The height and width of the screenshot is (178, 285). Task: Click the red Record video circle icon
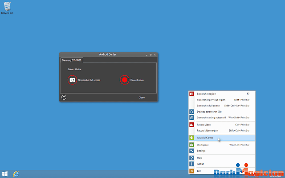coord(125,80)
